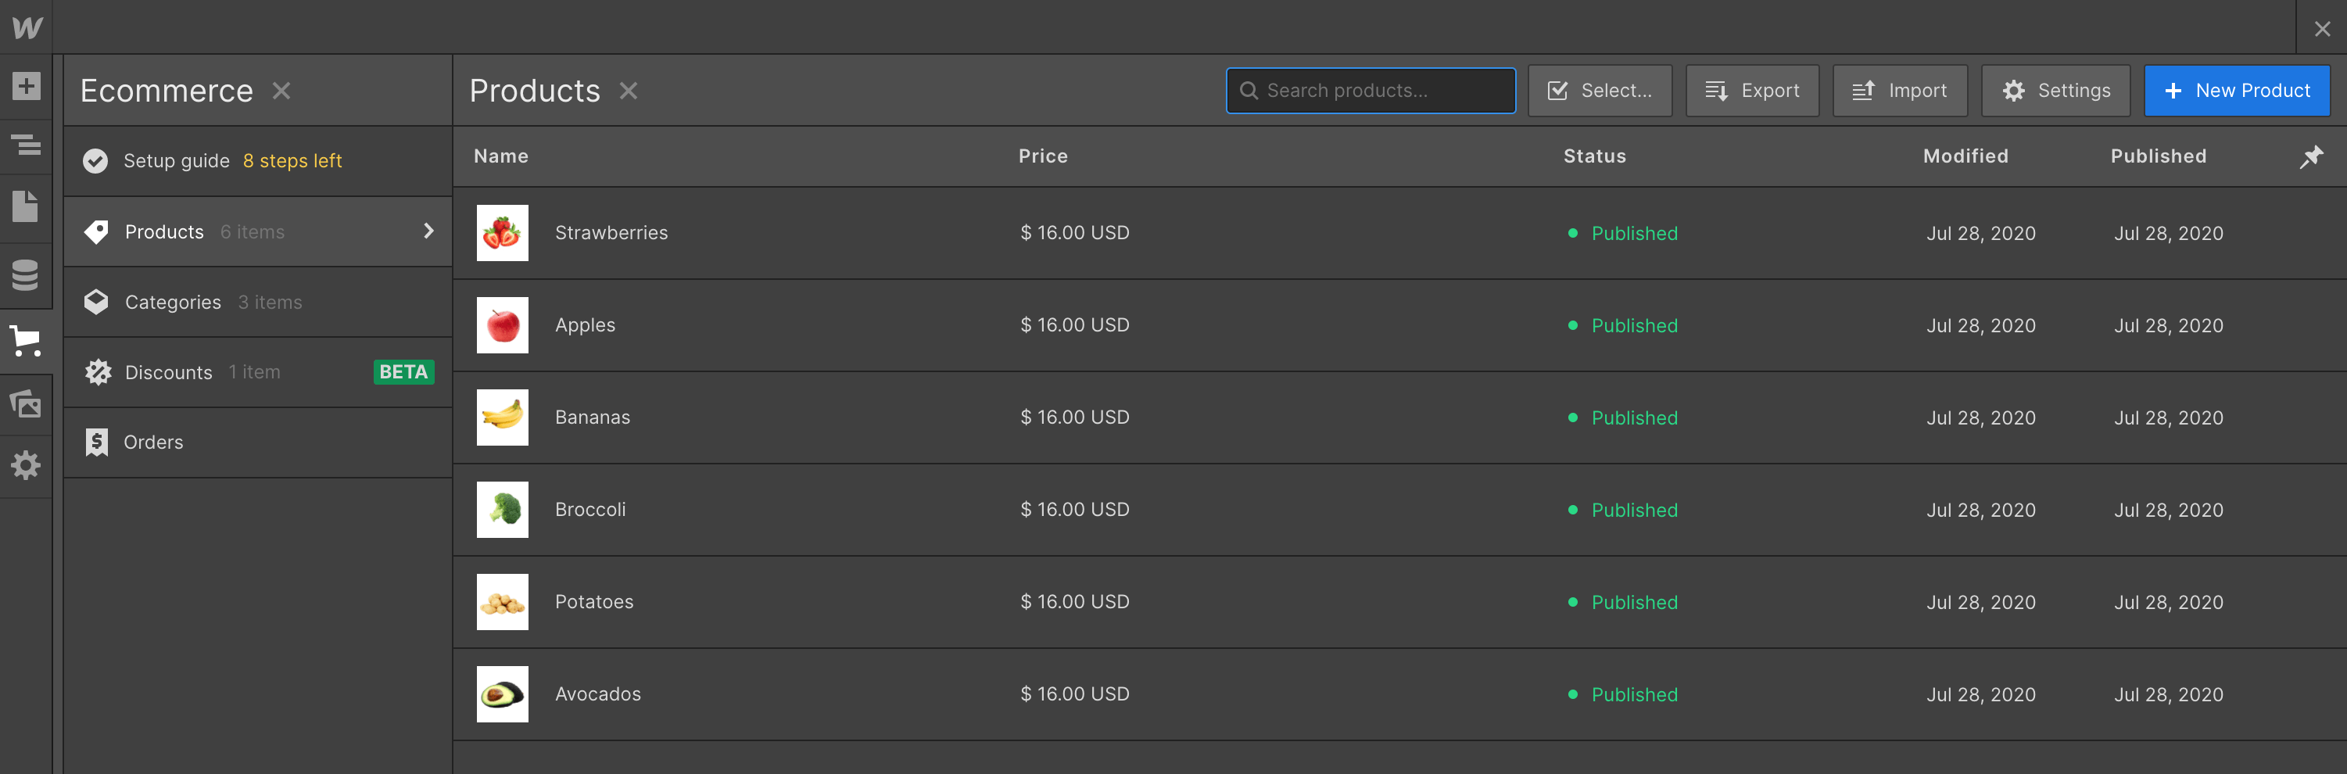
Task: Select the Ecommerce cart icon
Action: (26, 342)
